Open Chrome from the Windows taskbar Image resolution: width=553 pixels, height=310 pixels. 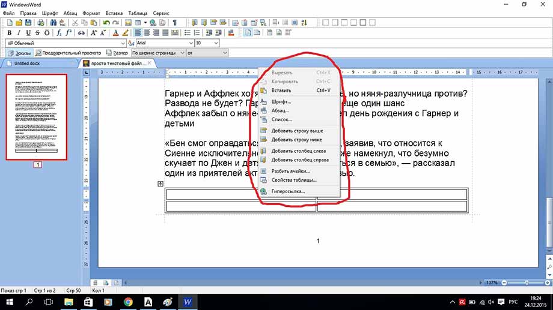[128, 302]
